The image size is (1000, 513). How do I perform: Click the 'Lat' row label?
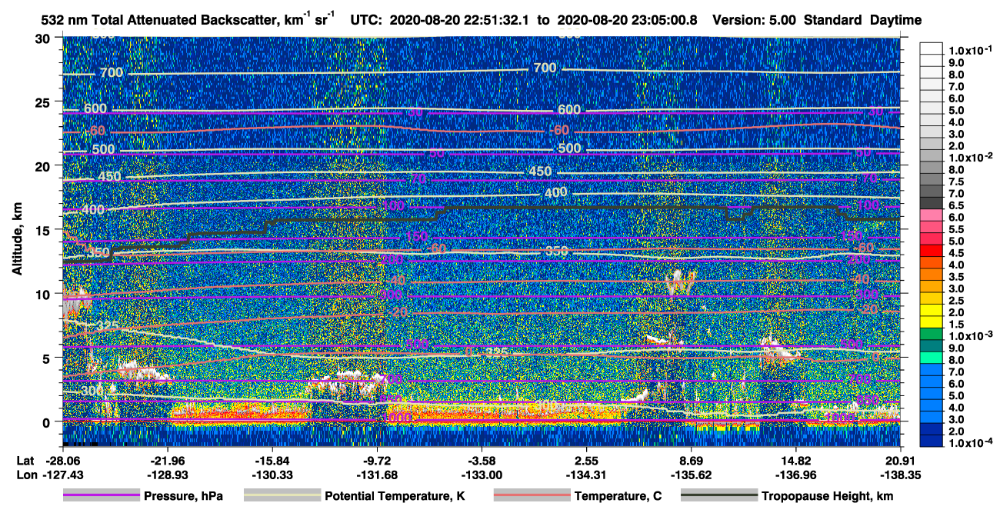25,460
